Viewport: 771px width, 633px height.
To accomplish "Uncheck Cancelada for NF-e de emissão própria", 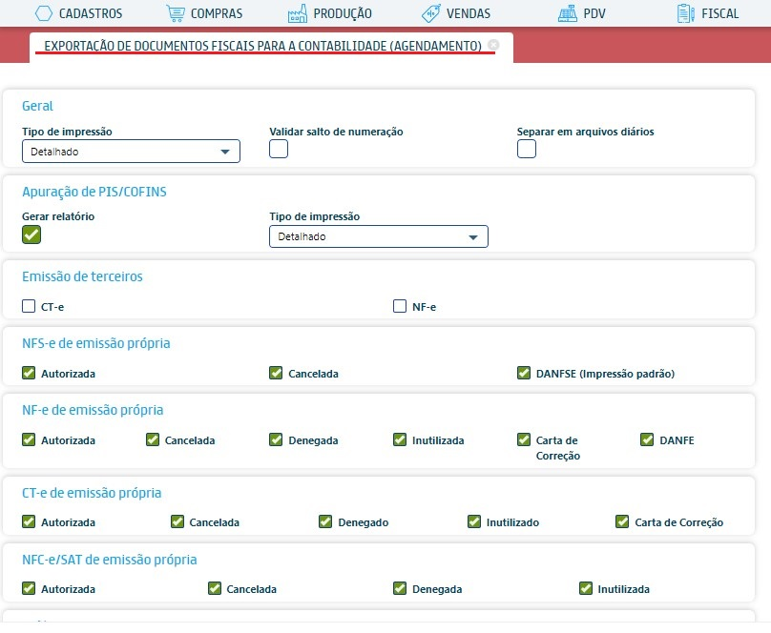I will [x=153, y=440].
